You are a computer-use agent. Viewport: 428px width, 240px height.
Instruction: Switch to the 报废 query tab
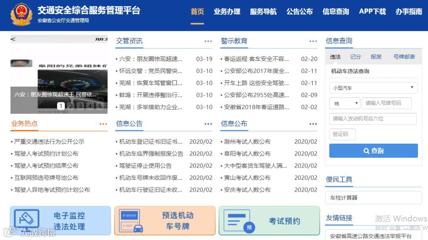pos(376,57)
